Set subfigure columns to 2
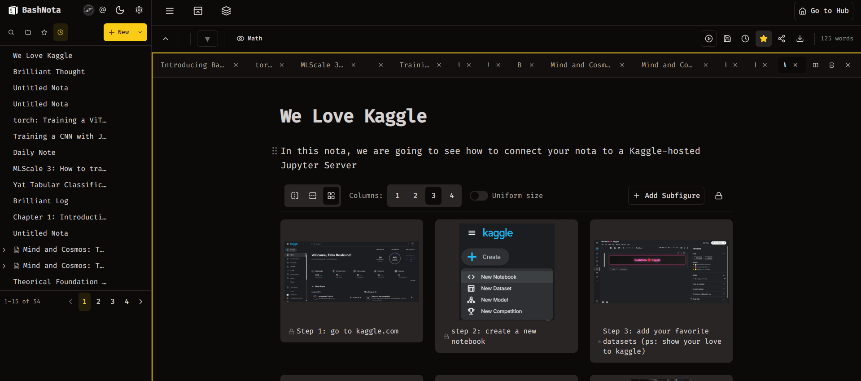The width and height of the screenshot is (861, 381). point(415,196)
